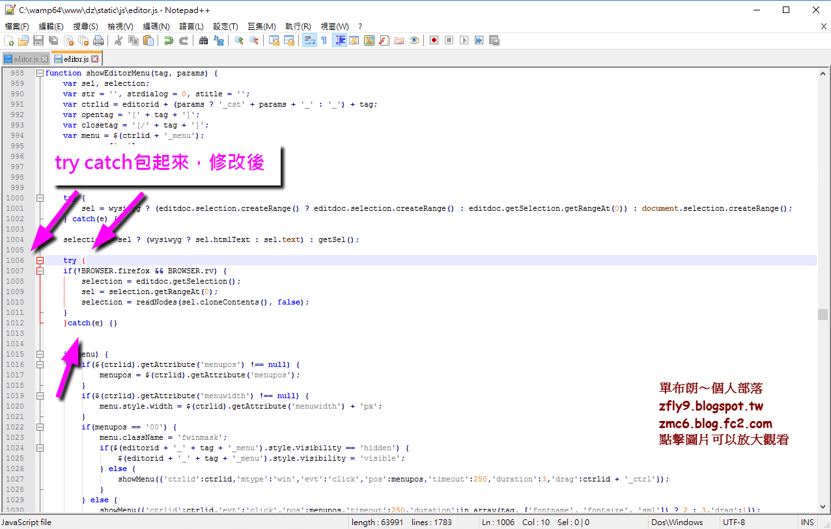Screen dimensions: 831x529
Task: Click the UTF-8 encoding status field
Action: coord(757,522)
